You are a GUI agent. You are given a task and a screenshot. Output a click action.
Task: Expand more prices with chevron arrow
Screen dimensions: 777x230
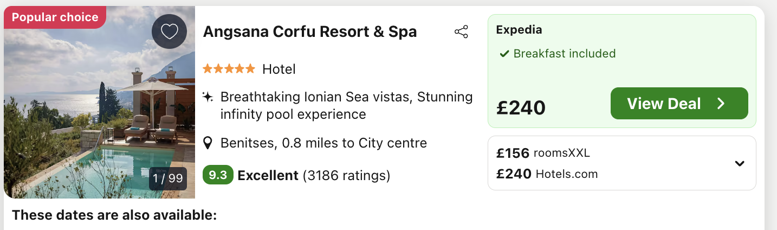[740, 163]
